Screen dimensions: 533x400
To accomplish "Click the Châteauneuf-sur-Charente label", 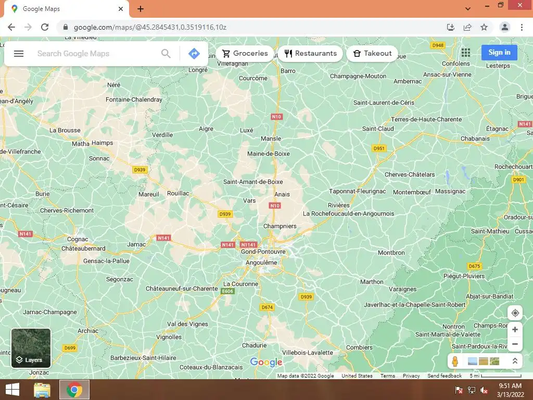I will (x=182, y=289).
